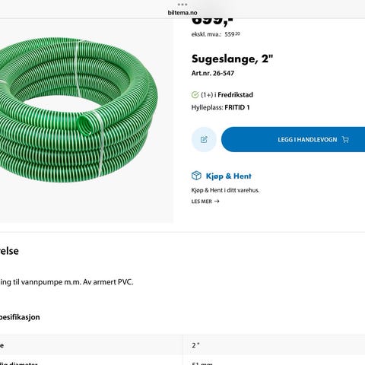Click the ekskl. mva. price text
The width and height of the screenshot is (365, 365).
pos(216,34)
